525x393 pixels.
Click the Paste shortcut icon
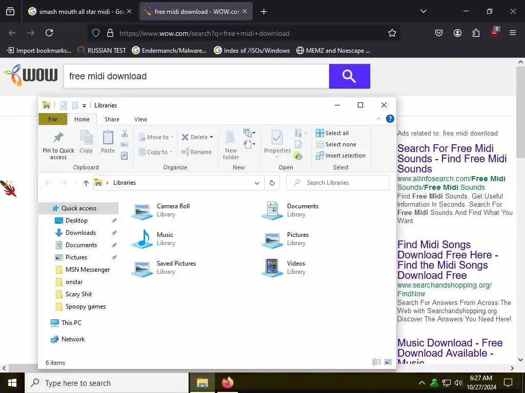coord(124,156)
